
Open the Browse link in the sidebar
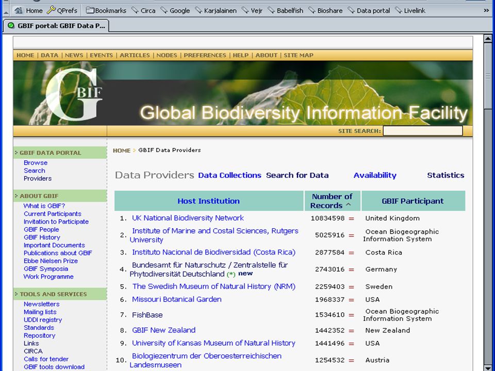(36, 163)
